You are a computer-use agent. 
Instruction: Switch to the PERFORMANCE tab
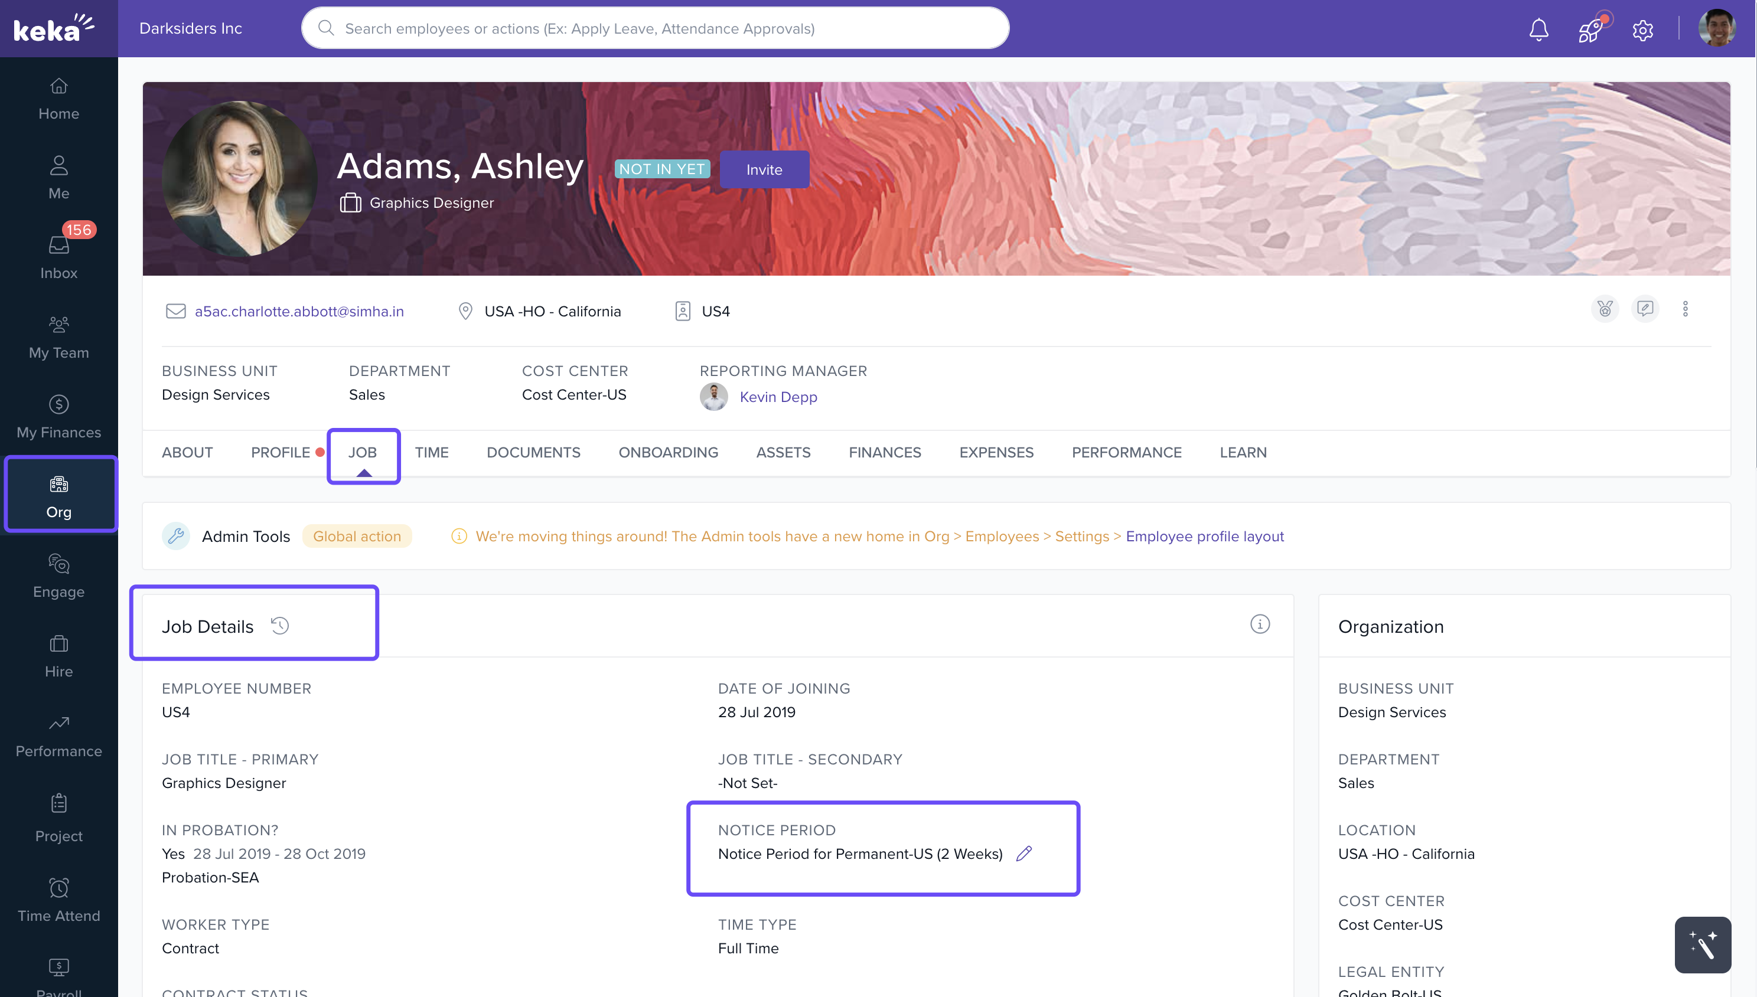(x=1126, y=452)
